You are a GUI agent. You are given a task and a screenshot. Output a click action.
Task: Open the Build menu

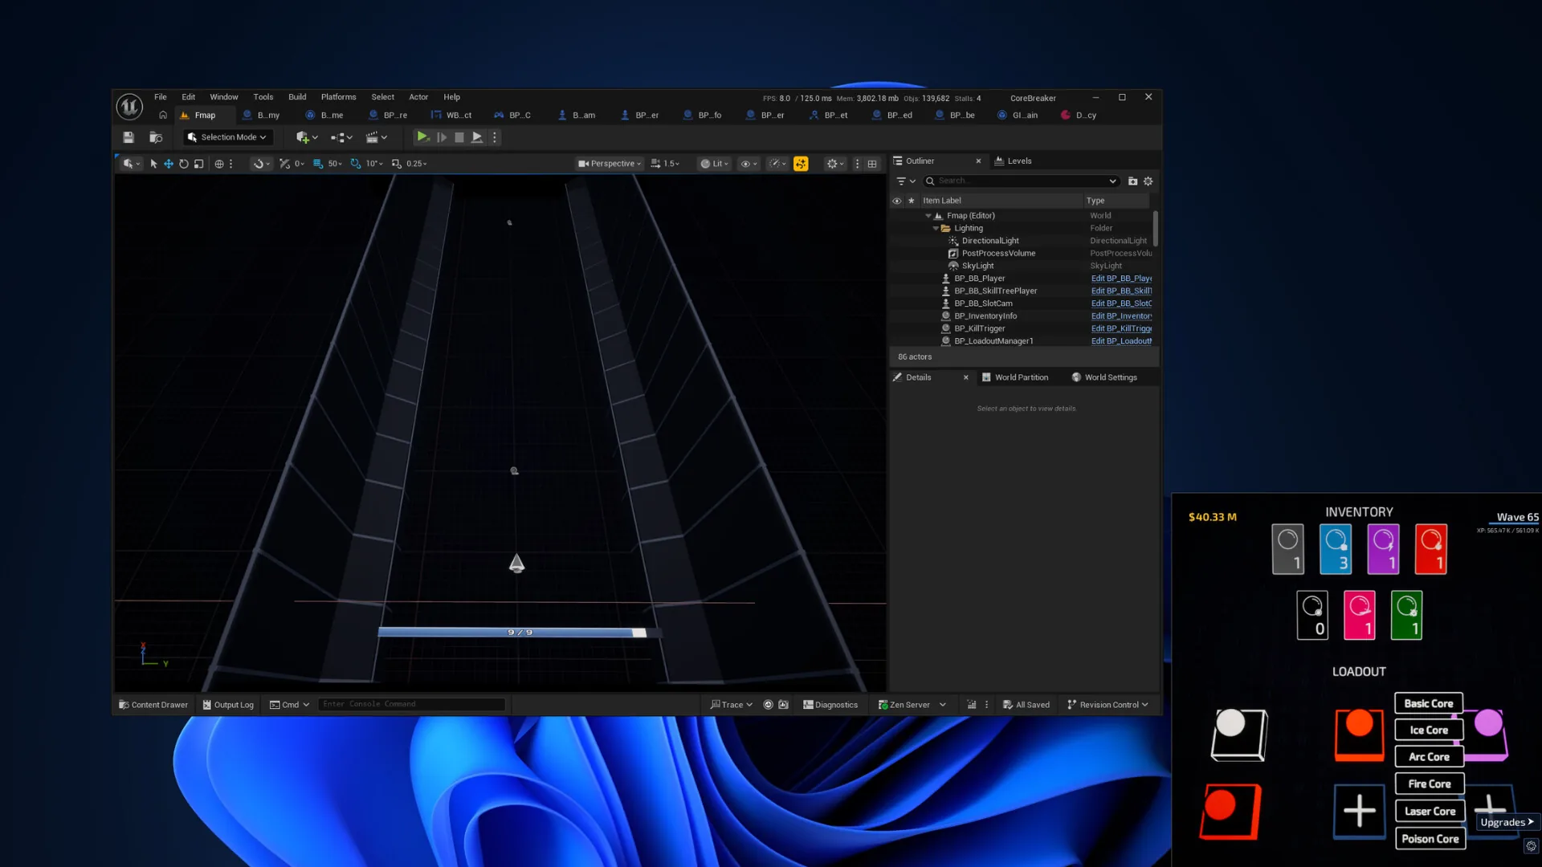pos(297,97)
